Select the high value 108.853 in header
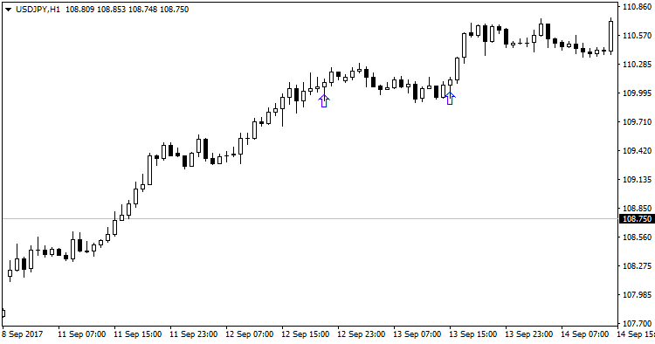Screen dimensions: 655x344 pyautogui.click(x=112, y=10)
